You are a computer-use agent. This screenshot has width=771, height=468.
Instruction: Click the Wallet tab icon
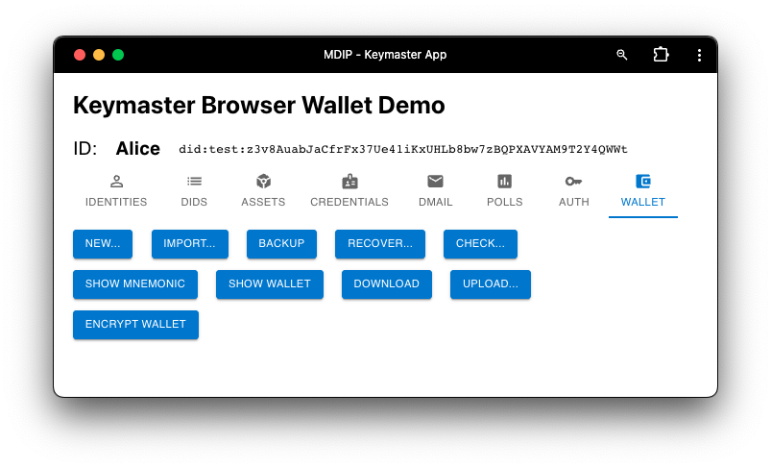(643, 182)
